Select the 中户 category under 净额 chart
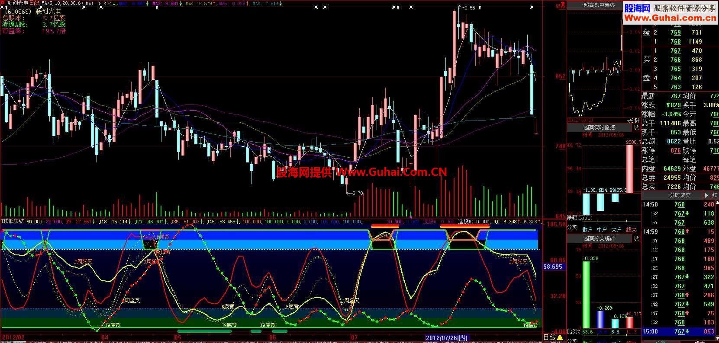The height and width of the screenshot is (343, 719). (x=602, y=229)
